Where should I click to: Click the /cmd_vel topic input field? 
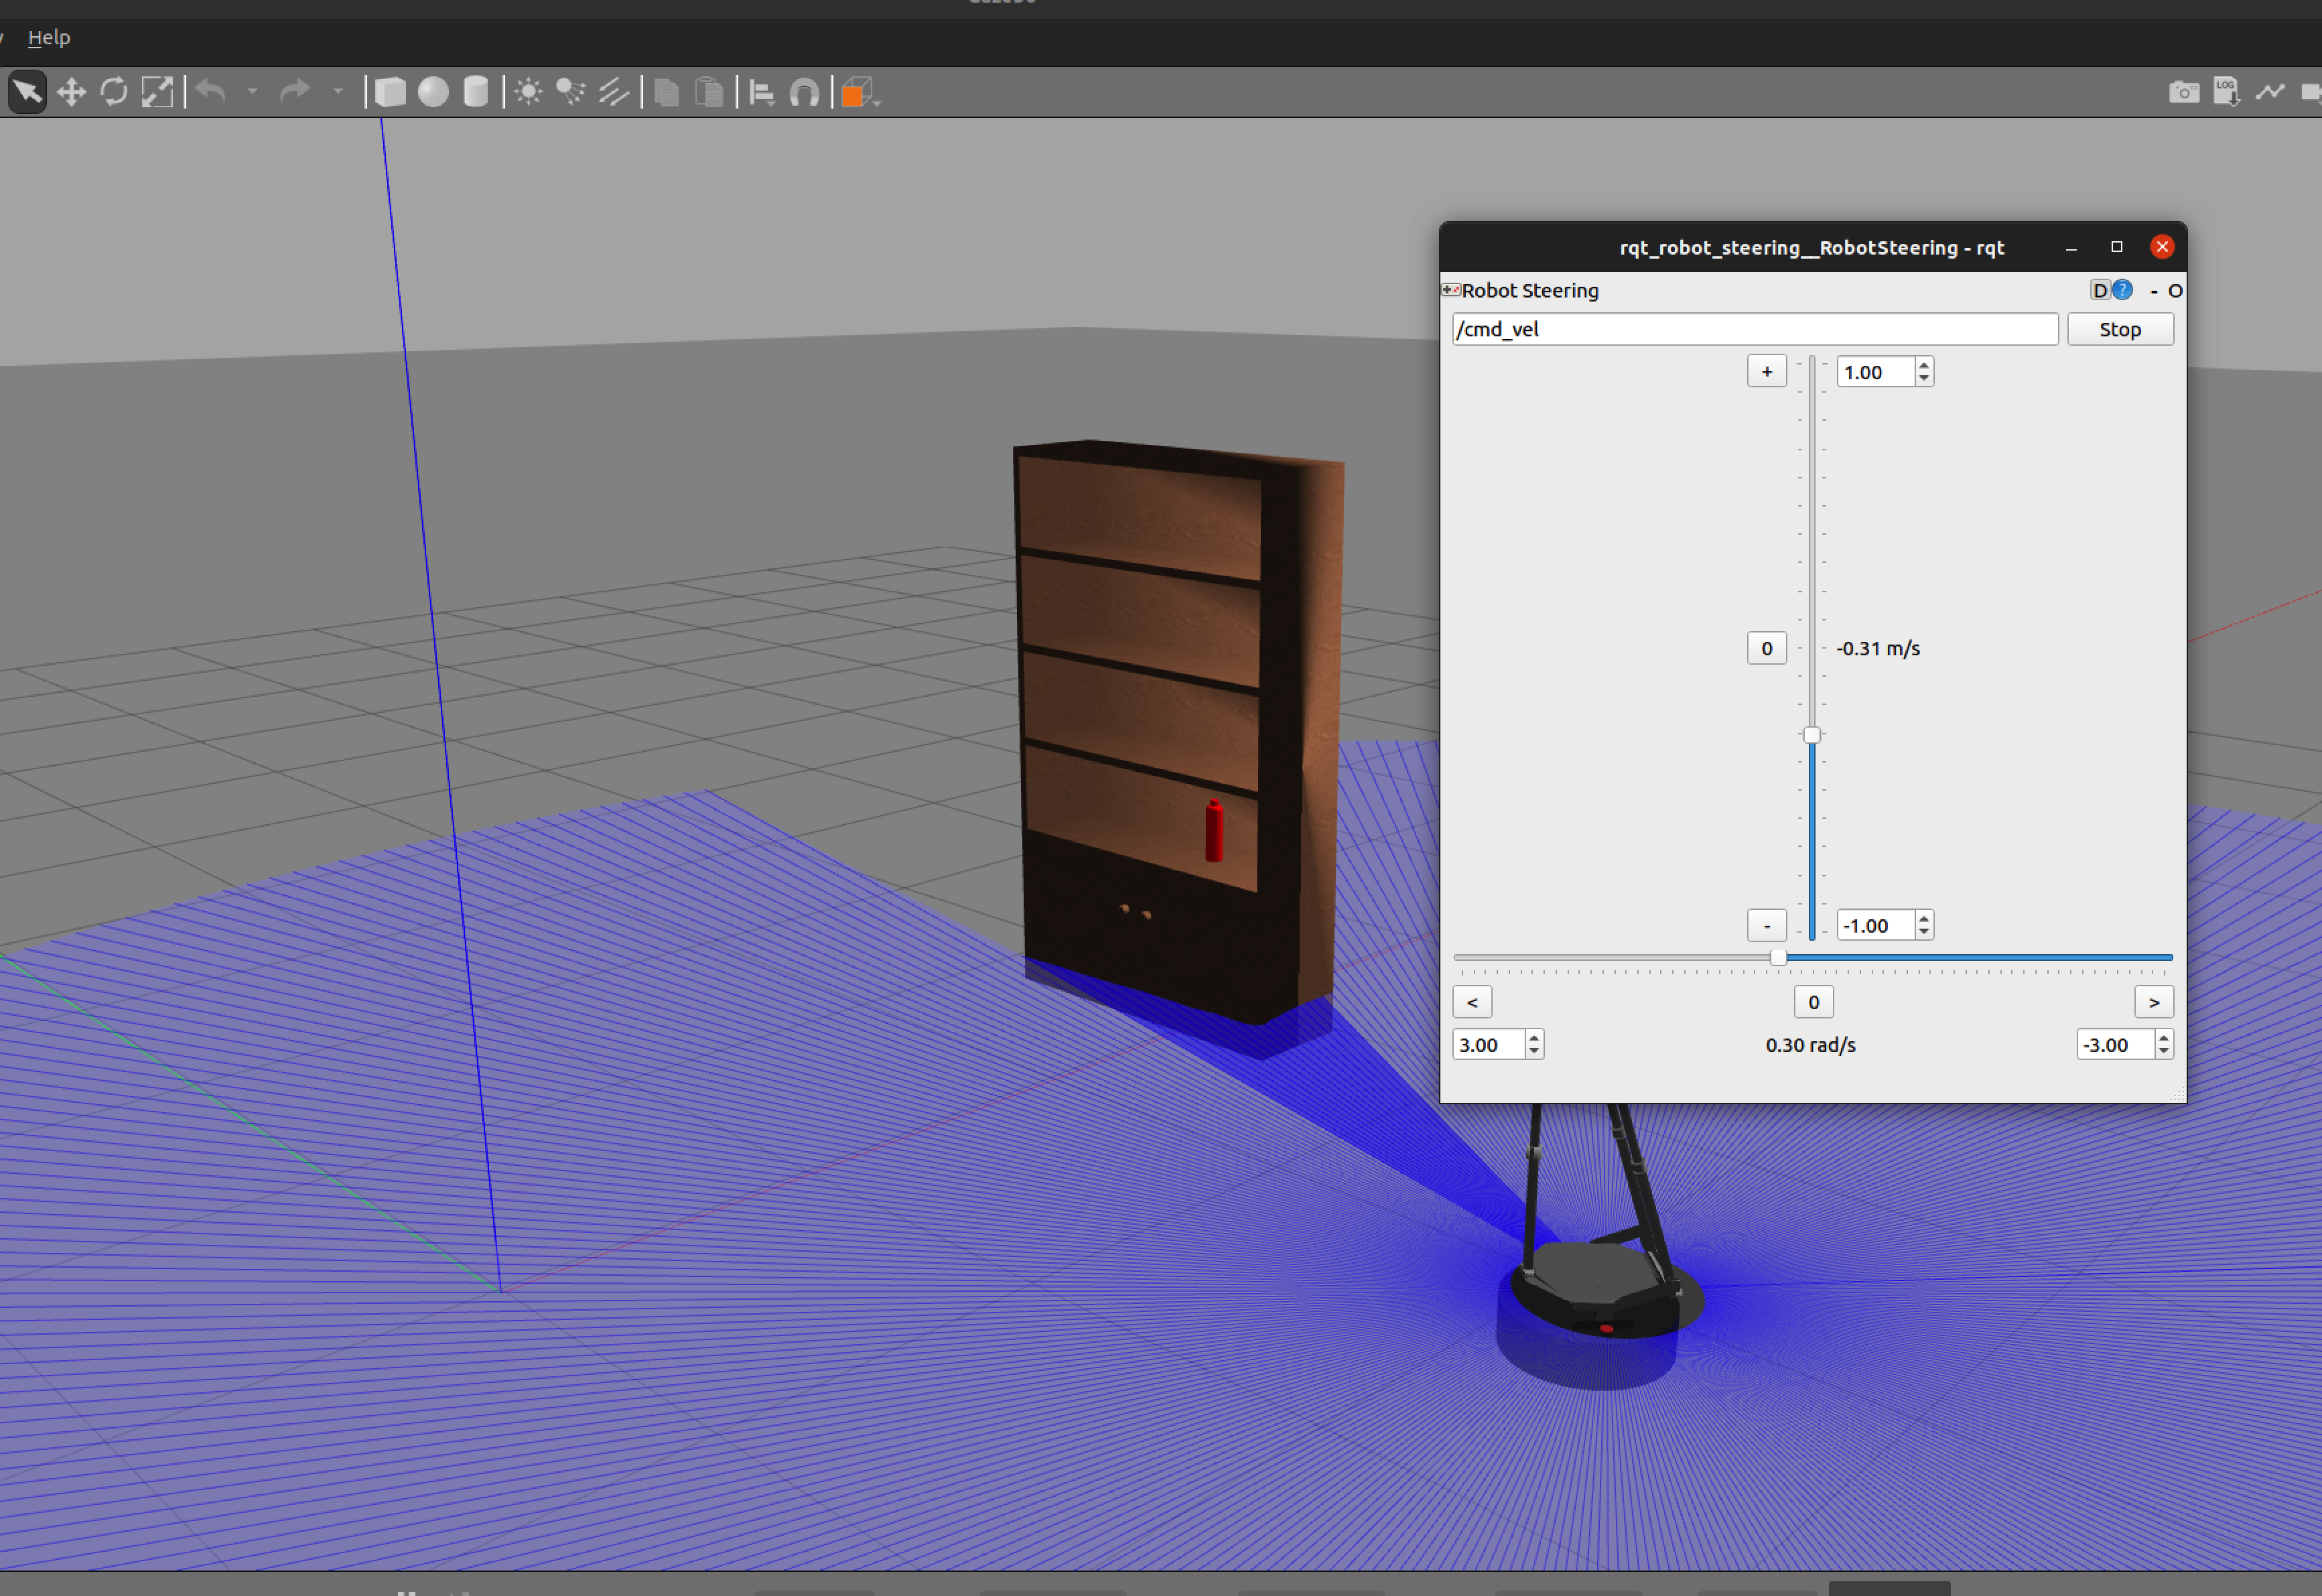point(1753,329)
